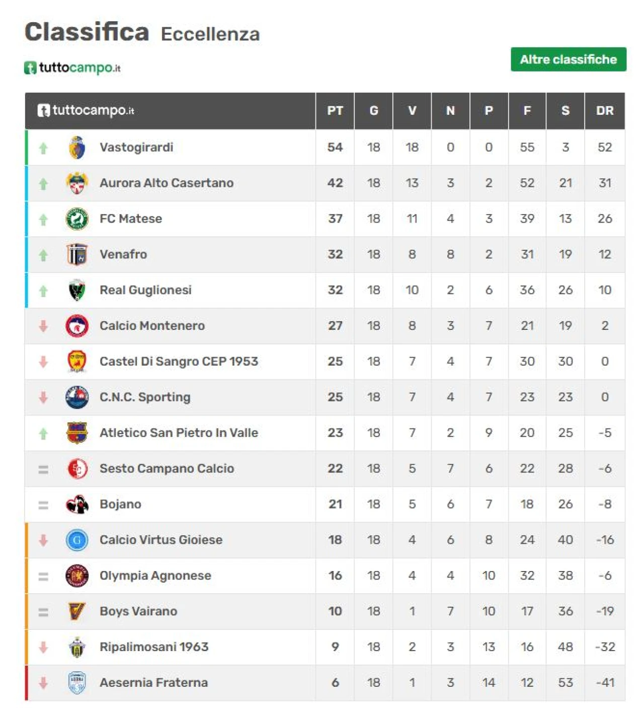Click the DR column header
The image size is (644, 708).
pyautogui.click(x=605, y=111)
